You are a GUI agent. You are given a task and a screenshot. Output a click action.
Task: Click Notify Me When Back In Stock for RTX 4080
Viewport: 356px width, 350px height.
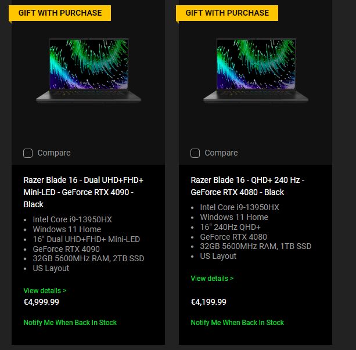point(237,322)
